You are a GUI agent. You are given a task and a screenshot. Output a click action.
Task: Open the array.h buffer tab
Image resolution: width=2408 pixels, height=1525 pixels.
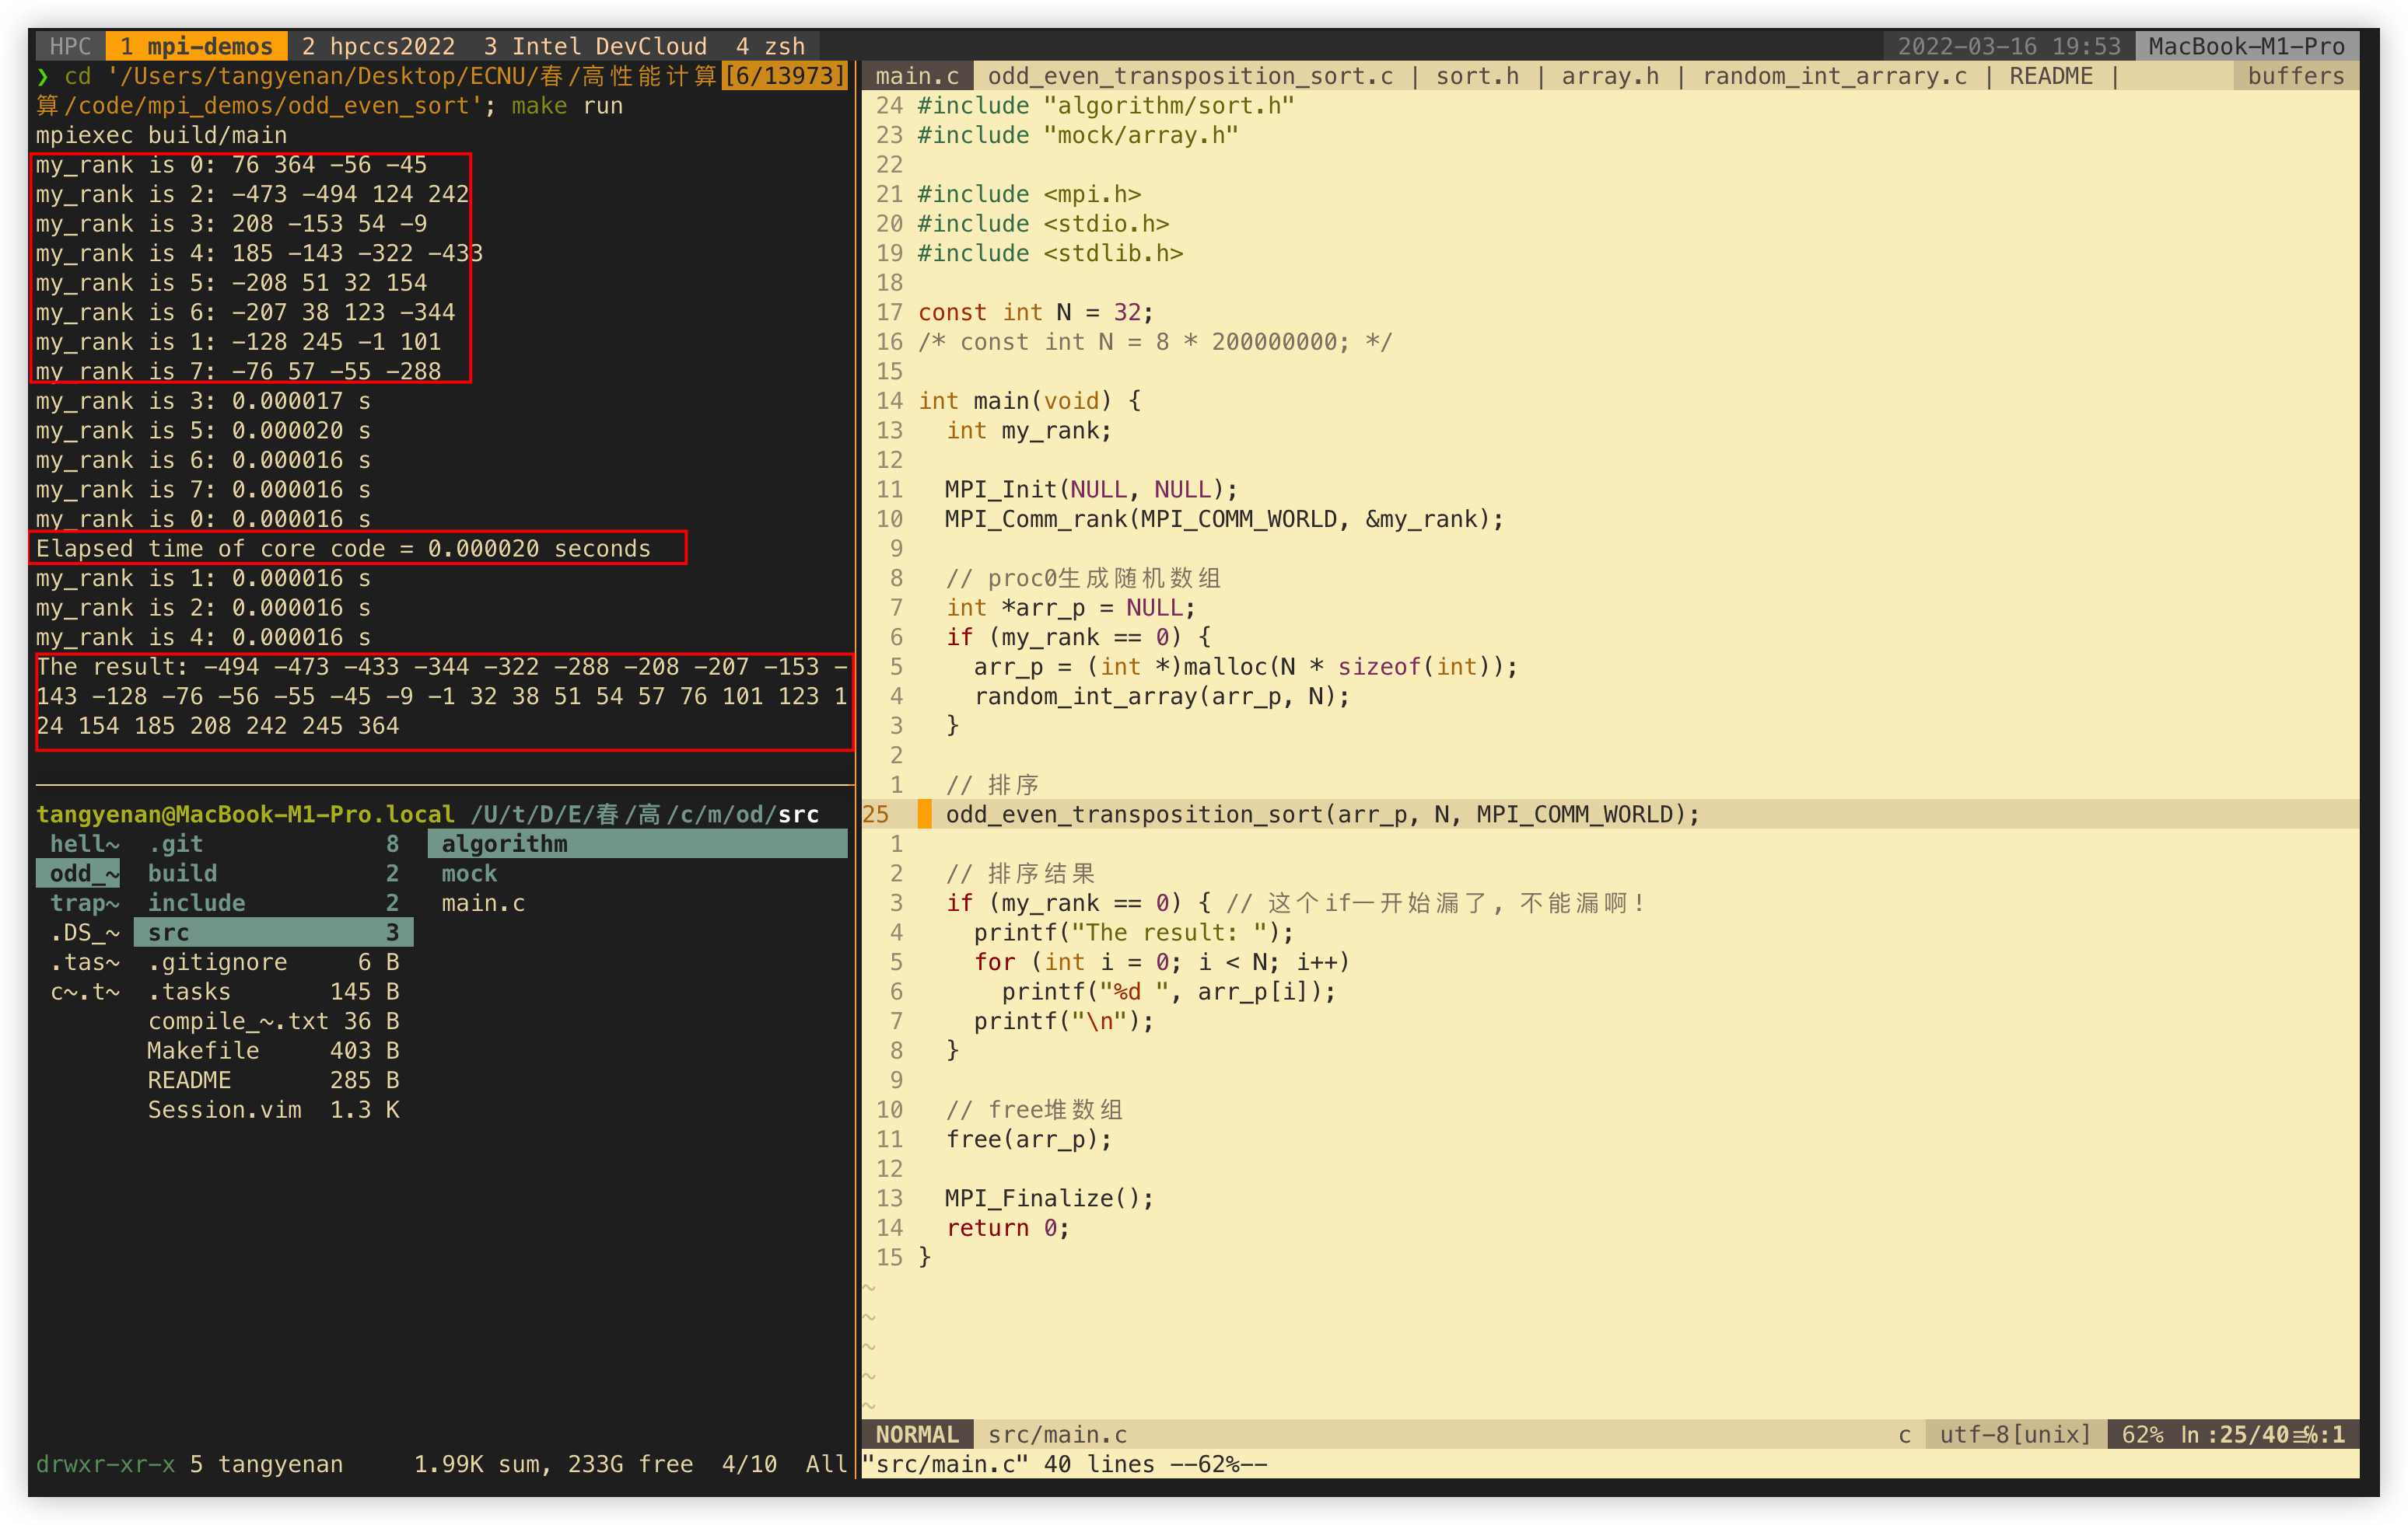1609,76
